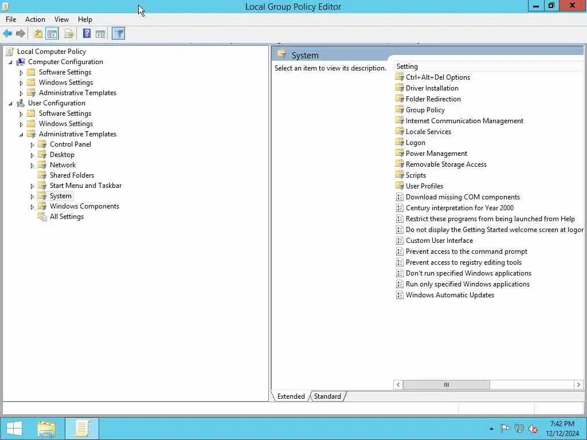Open the File menu
This screenshot has width=587, height=440.
point(11,19)
